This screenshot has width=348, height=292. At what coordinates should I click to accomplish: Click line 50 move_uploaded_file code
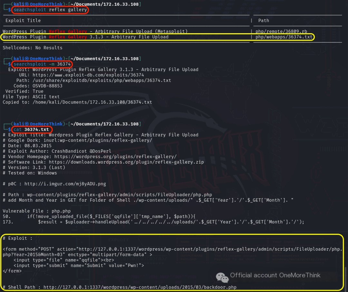tap(99, 216)
